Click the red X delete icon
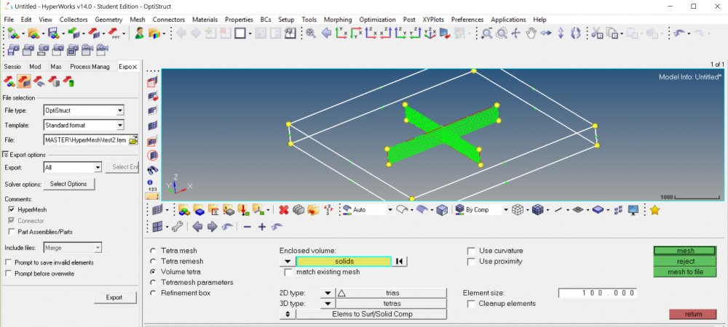The image size is (728, 327). click(284, 210)
